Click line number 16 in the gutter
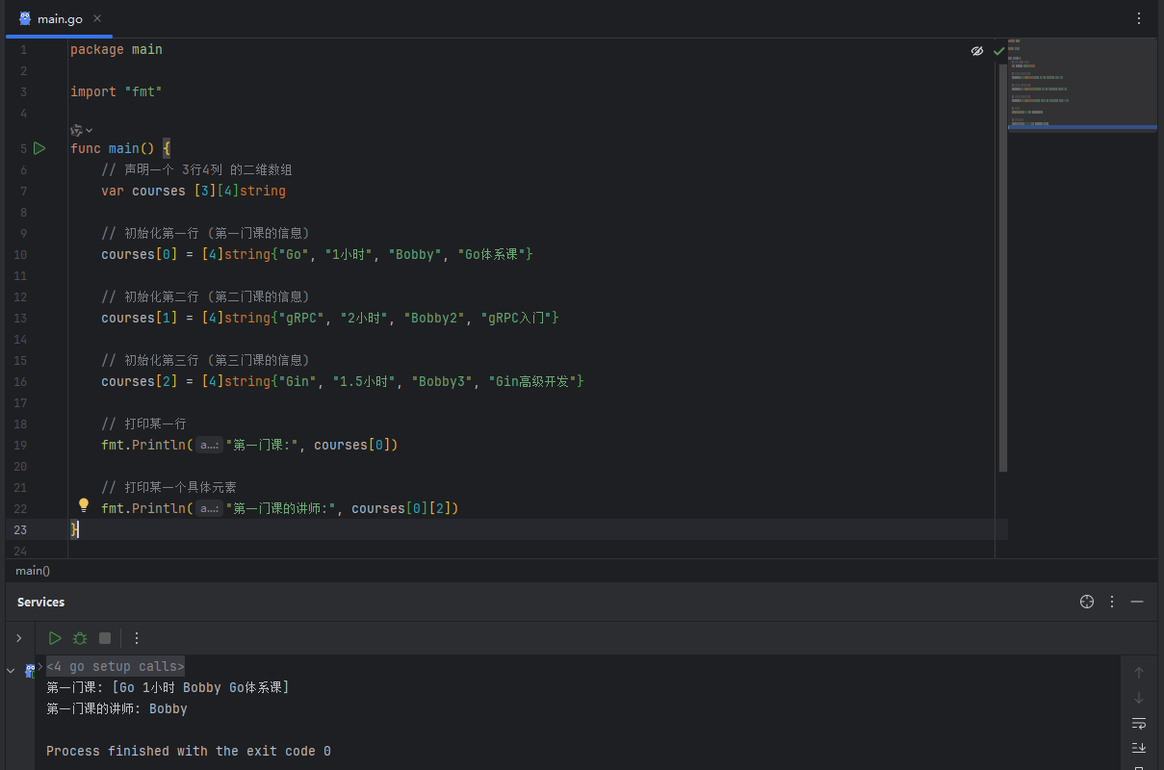Image resolution: width=1164 pixels, height=770 pixels. pyautogui.click(x=20, y=381)
